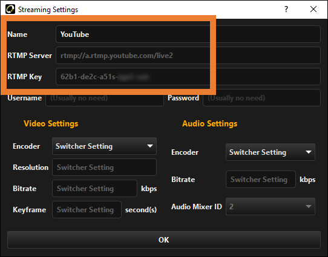Click the Name field containing YouTube
Image resolution: width=328 pixels, height=257 pixels.
tap(188, 34)
